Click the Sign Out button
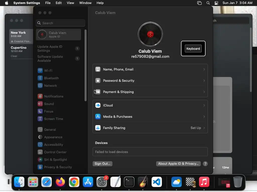 coord(102,163)
